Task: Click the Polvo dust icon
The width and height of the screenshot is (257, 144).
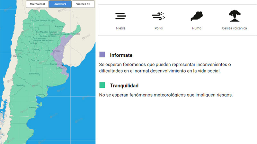Action: point(158,16)
